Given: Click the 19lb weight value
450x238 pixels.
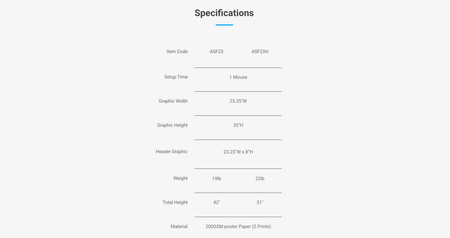Looking at the screenshot, I should coord(216,178).
